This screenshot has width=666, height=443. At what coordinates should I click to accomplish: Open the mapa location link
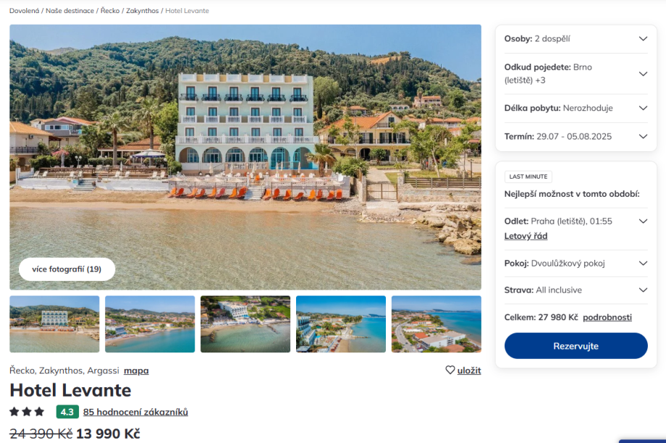(x=136, y=371)
